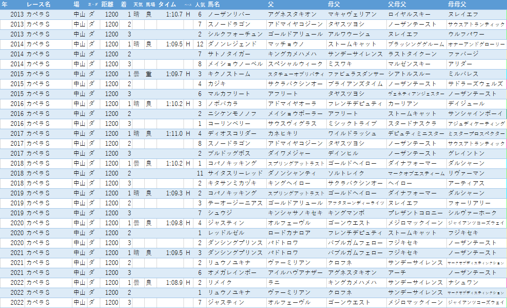Select horse name リメイク

click(x=220, y=282)
